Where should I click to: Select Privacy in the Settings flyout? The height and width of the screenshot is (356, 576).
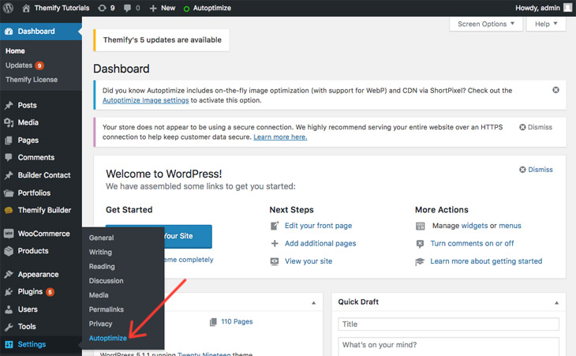click(x=100, y=324)
